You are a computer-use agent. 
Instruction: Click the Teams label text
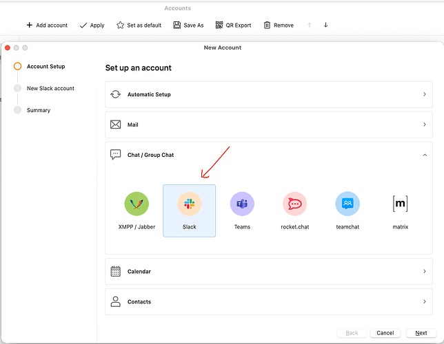tap(242, 226)
